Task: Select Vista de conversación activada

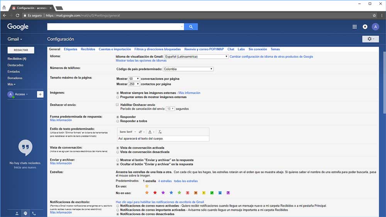Action: pos(118,148)
